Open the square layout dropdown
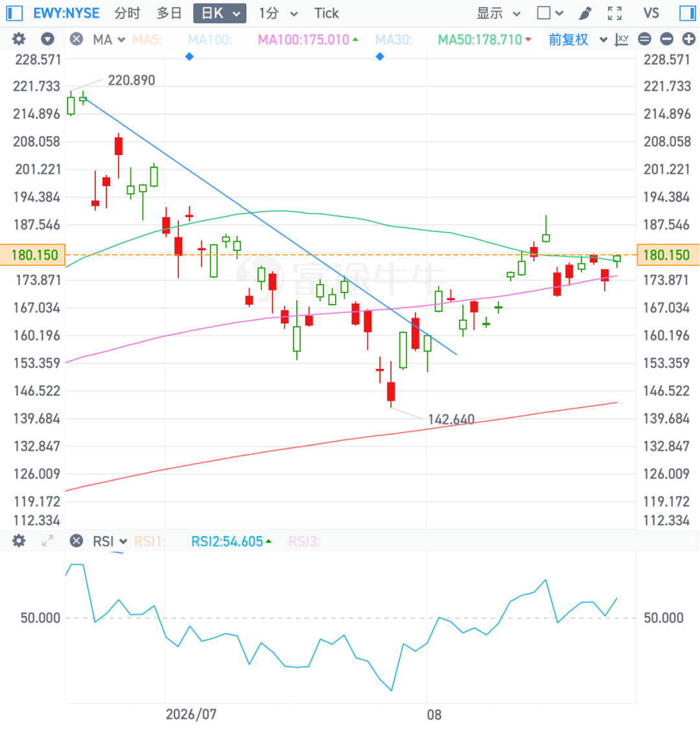 pos(550,13)
